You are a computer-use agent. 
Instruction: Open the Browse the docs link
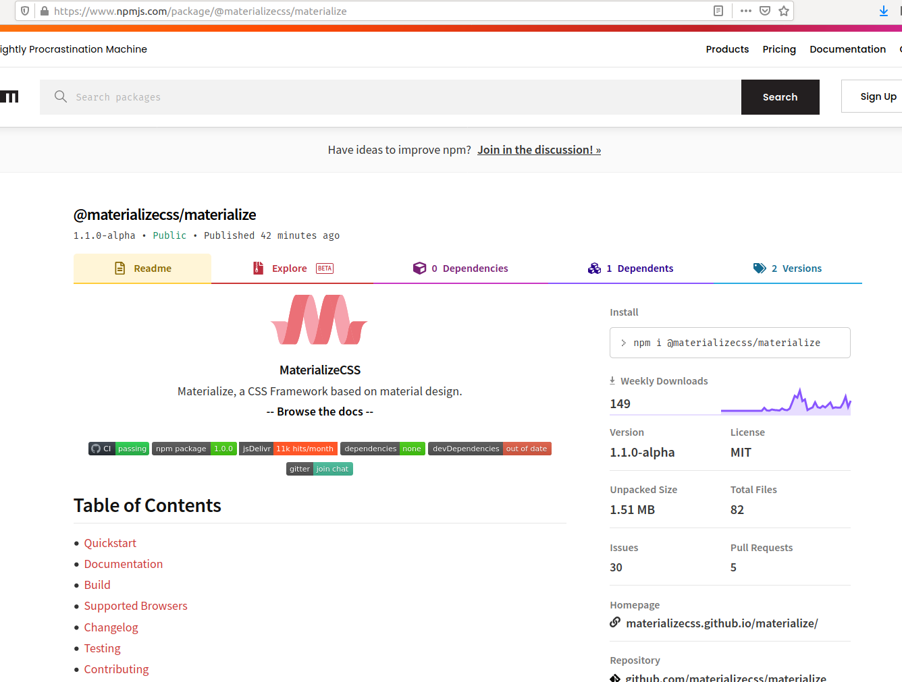pos(320,411)
